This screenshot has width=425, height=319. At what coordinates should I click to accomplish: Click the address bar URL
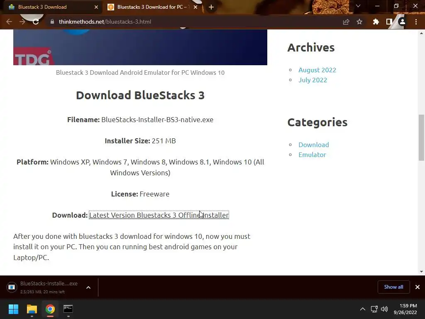tap(105, 22)
